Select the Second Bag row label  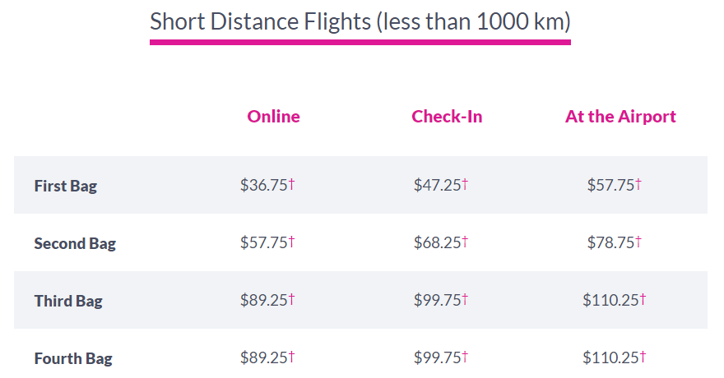[75, 243]
